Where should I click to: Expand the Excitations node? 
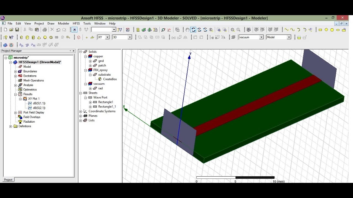pyautogui.click(x=15, y=76)
